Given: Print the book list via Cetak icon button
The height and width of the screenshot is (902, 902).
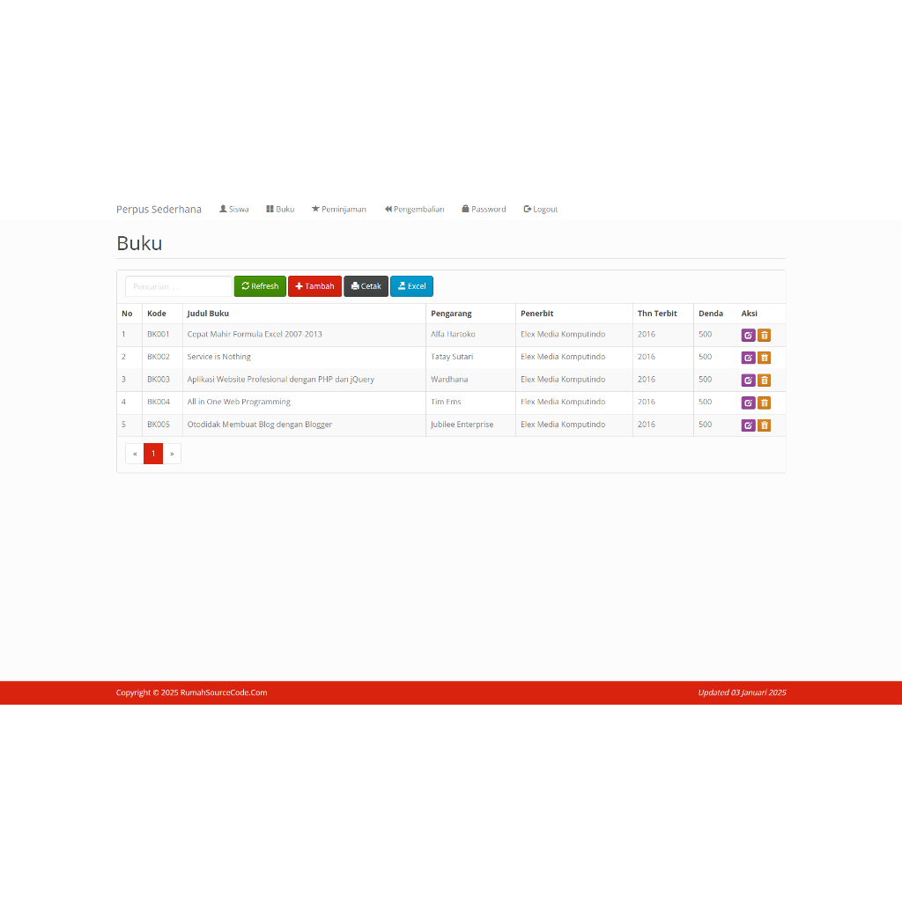Looking at the screenshot, I should point(366,285).
